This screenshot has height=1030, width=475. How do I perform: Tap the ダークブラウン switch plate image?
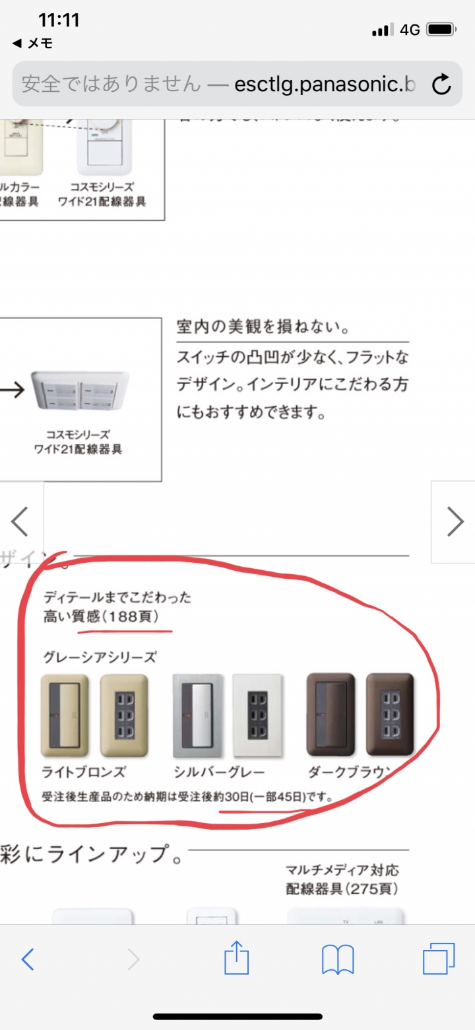331,714
